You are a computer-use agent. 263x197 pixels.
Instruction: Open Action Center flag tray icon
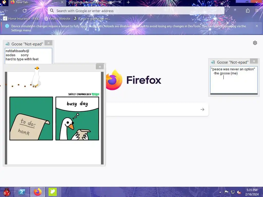click(226, 192)
